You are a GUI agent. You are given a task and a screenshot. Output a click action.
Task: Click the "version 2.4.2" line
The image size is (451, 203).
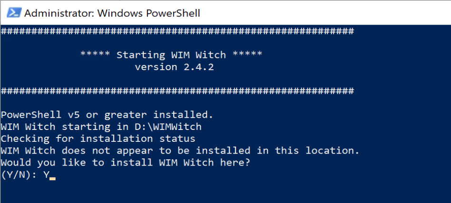pyautogui.click(x=174, y=67)
